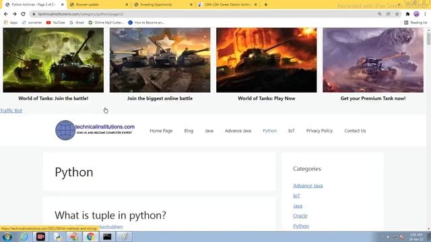The width and height of the screenshot is (431, 242).
Task: Open Blog in site navigation
Action: click(x=189, y=131)
